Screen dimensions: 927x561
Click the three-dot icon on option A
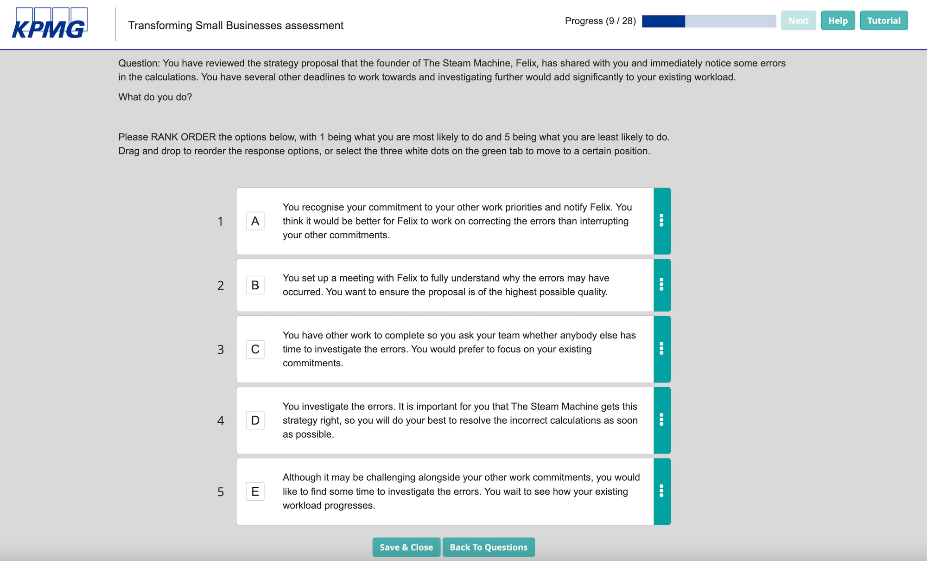tap(661, 221)
